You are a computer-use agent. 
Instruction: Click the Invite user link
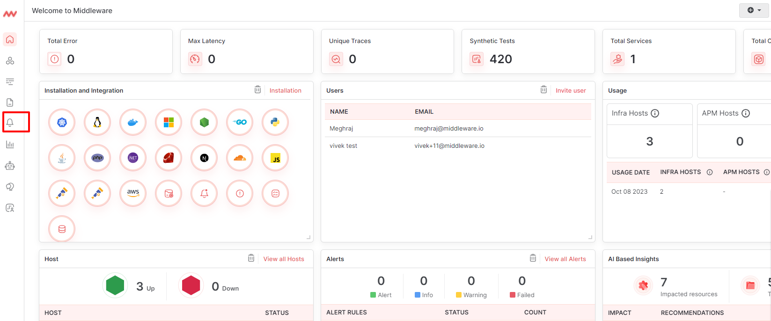pos(570,91)
